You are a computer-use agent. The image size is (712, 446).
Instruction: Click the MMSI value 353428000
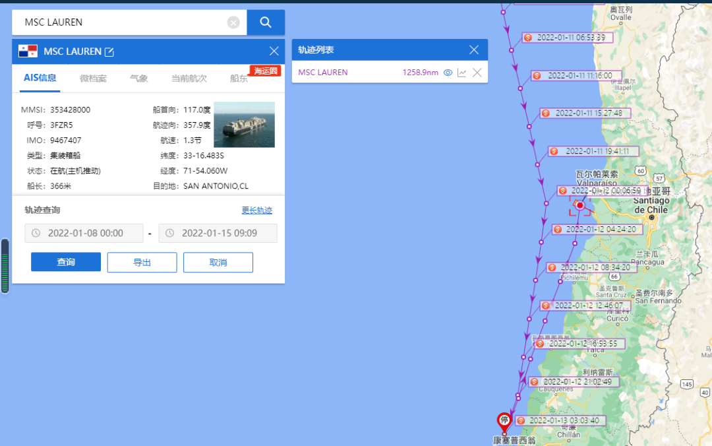(x=70, y=110)
